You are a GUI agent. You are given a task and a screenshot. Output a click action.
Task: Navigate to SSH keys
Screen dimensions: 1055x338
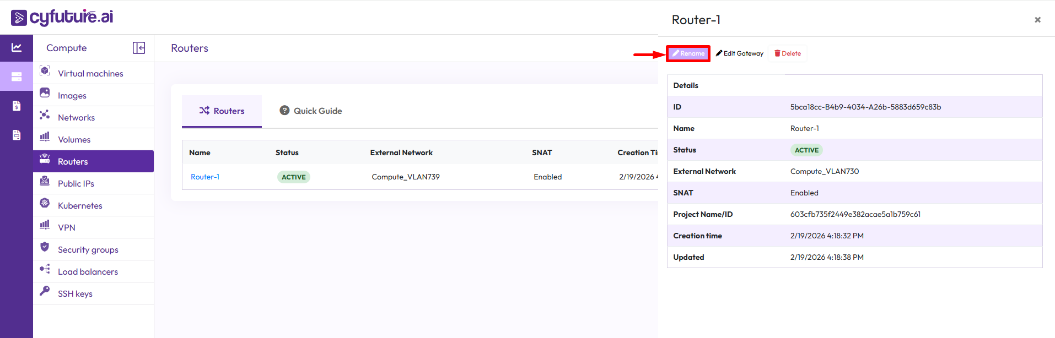point(75,293)
